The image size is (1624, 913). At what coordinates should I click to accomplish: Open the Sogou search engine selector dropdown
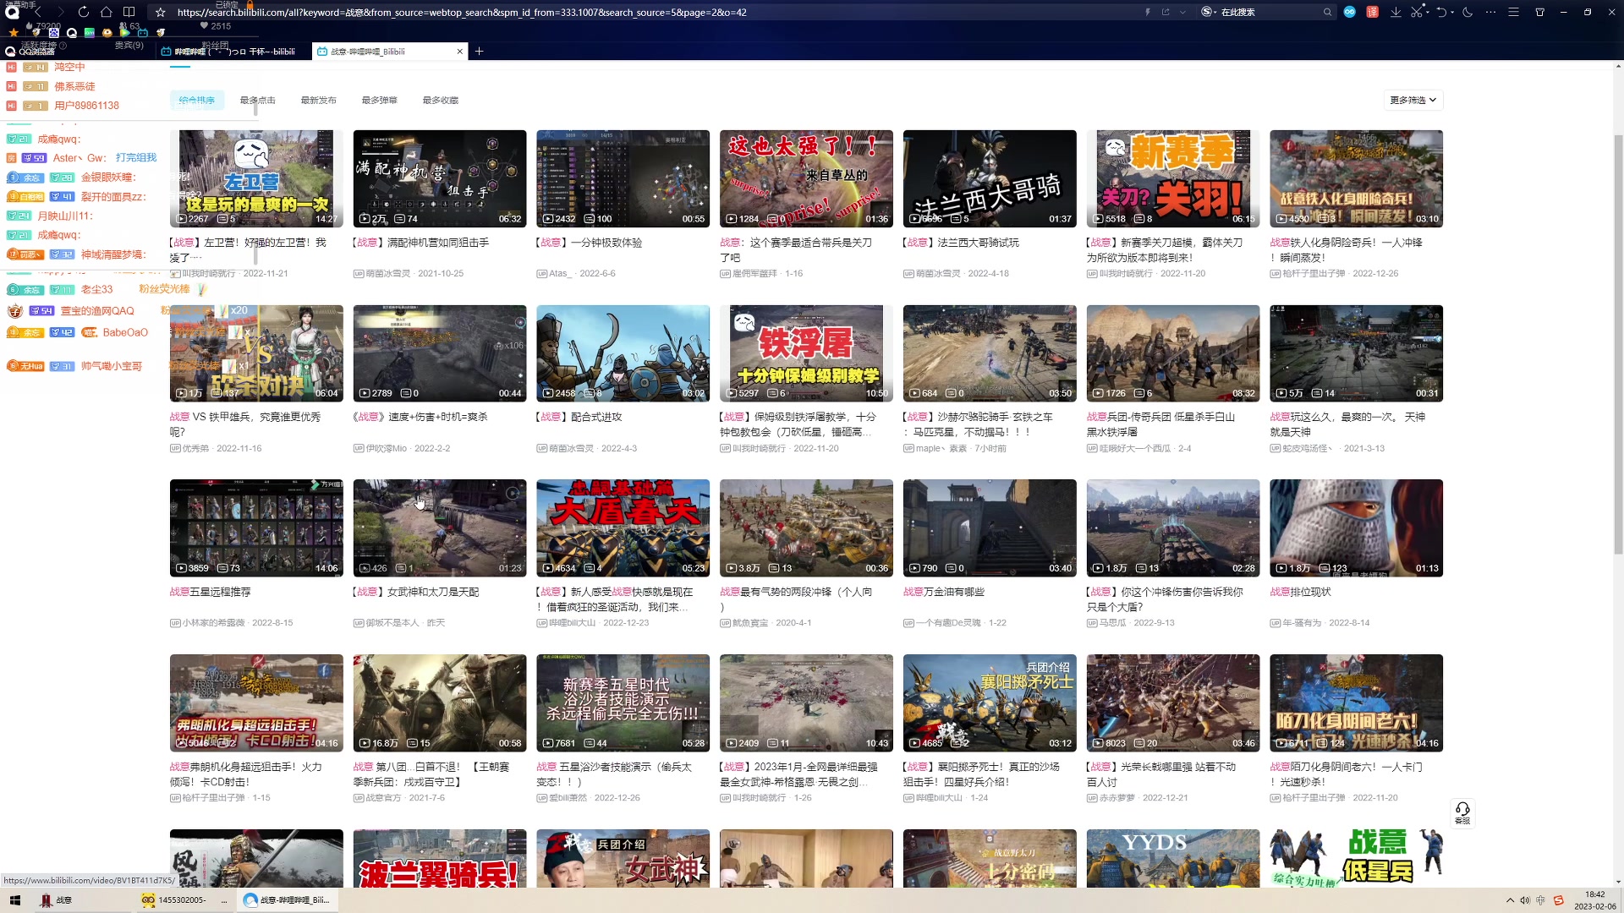coord(1208,12)
